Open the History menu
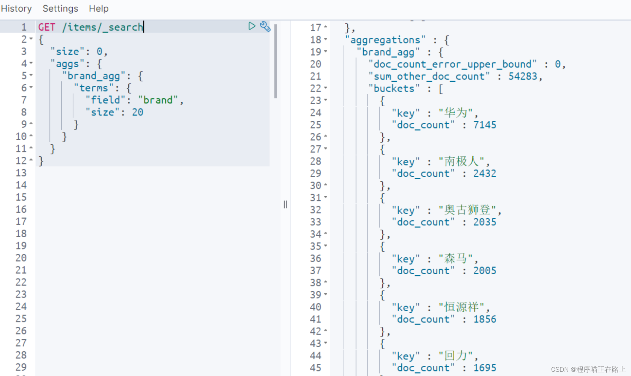631x376 pixels. tap(16, 8)
